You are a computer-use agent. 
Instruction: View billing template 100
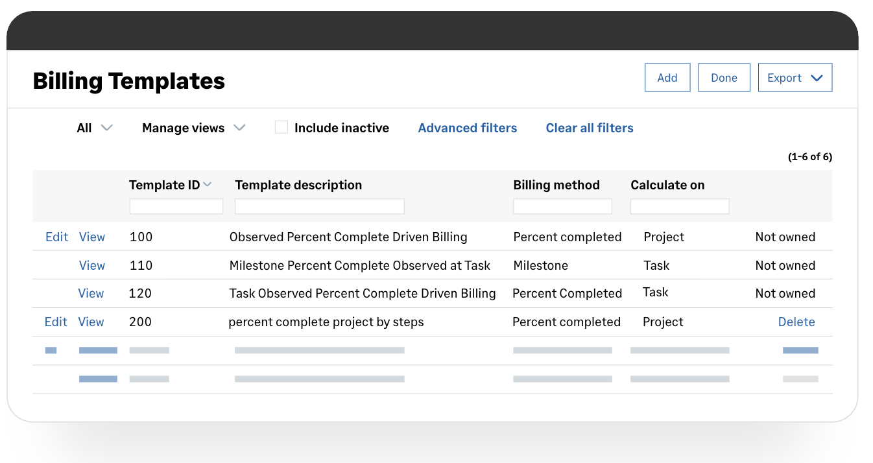pos(91,237)
